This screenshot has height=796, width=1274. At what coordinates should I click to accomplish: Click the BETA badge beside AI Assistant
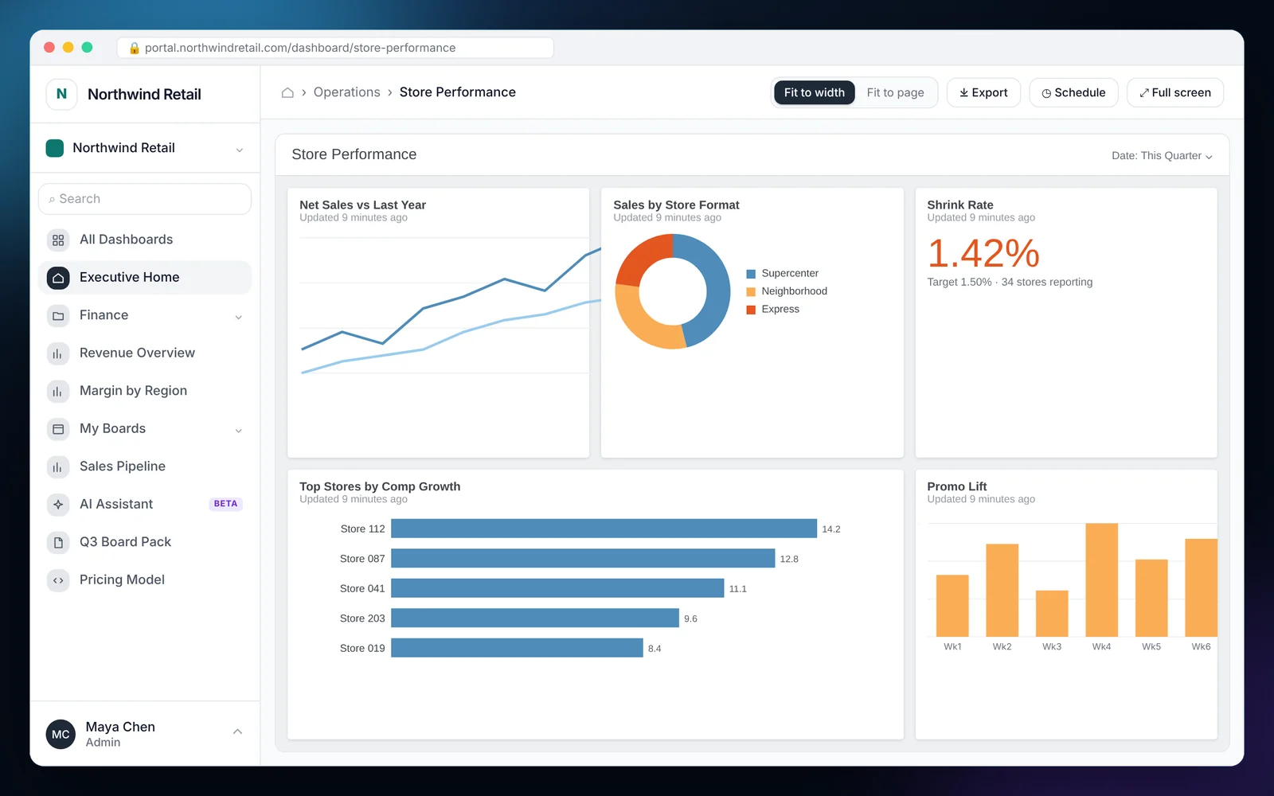pyautogui.click(x=225, y=504)
